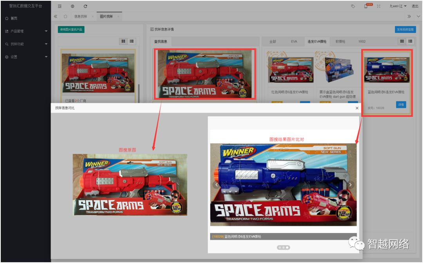Screen dimensions: 423x263
Task: Click 退出 to log out
Action: pyautogui.click(x=415, y=6)
